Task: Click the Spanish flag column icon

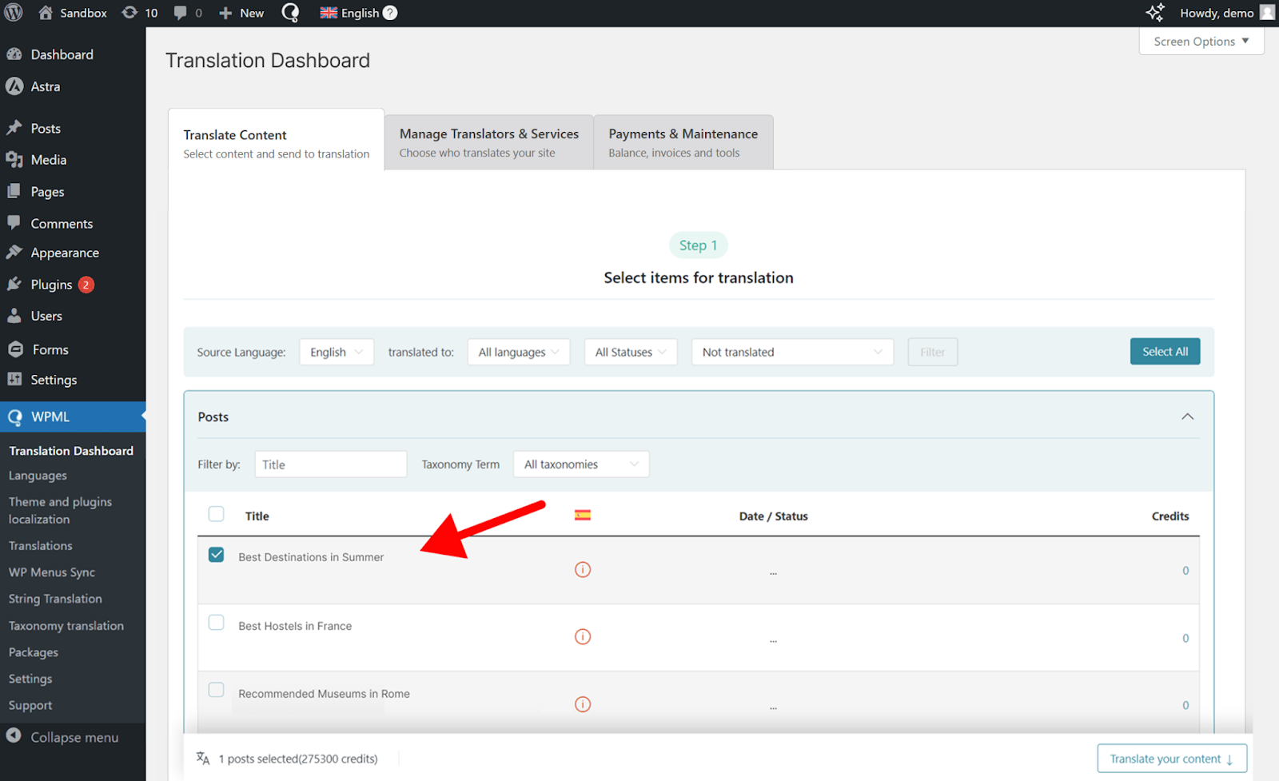Action: (x=583, y=516)
